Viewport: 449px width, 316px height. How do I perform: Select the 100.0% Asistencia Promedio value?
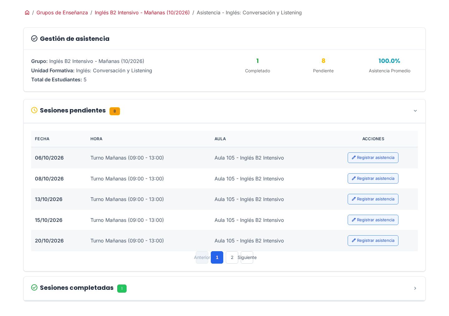(389, 61)
